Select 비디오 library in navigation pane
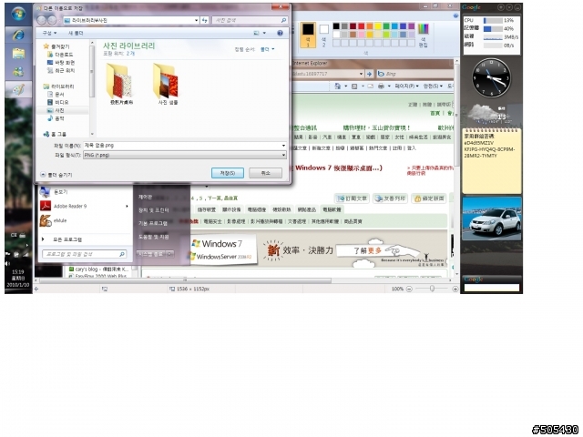 click(x=58, y=102)
